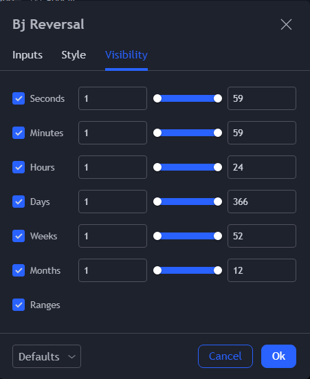Disable the Ranges checkbox
The height and width of the screenshot is (379, 310).
pyautogui.click(x=19, y=305)
